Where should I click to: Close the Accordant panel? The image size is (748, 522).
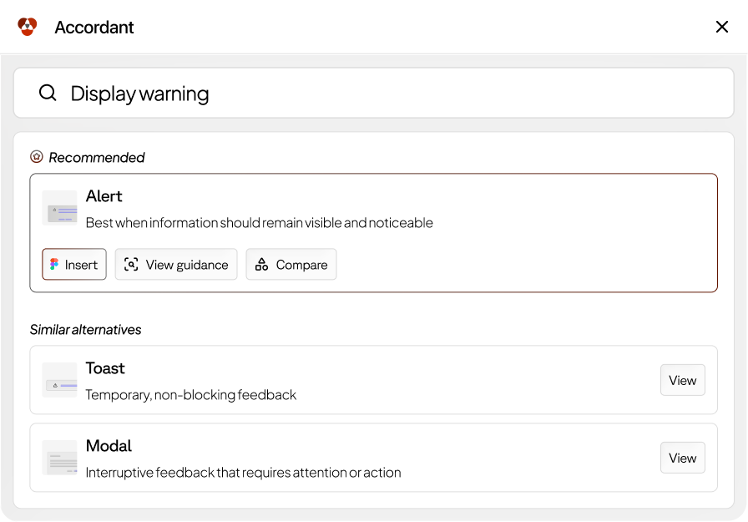pos(722,27)
